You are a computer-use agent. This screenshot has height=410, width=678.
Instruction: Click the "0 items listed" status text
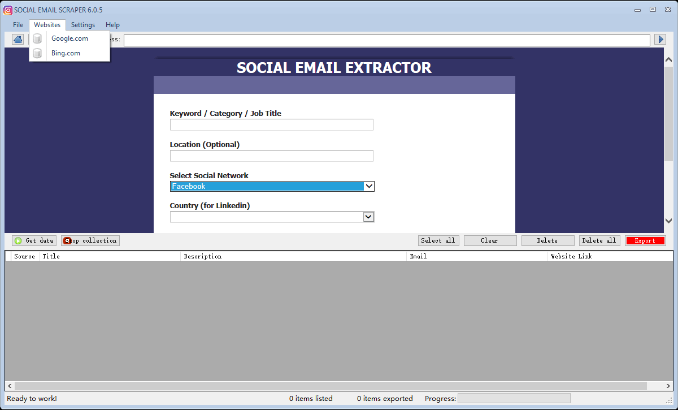click(311, 399)
